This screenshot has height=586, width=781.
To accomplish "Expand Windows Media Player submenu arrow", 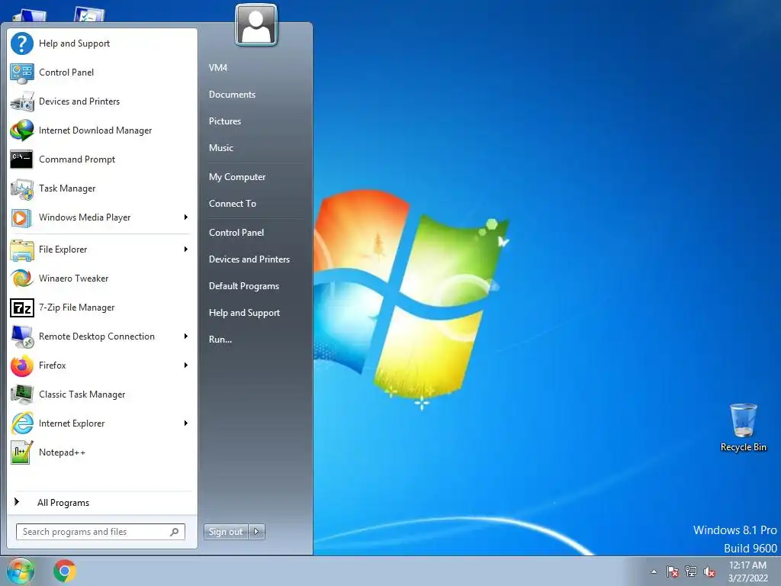I will [x=186, y=217].
